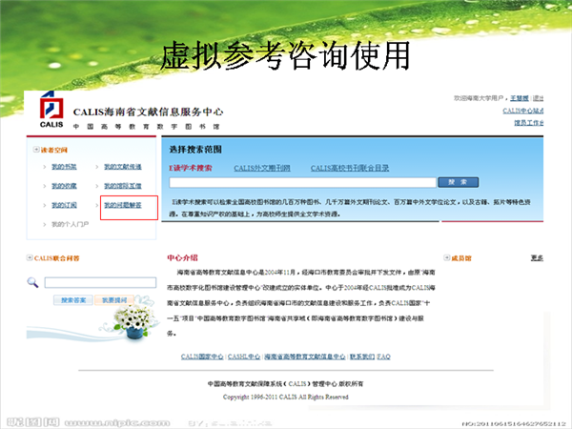Switch to CALIS外文期刊网 tab

[x=262, y=168]
